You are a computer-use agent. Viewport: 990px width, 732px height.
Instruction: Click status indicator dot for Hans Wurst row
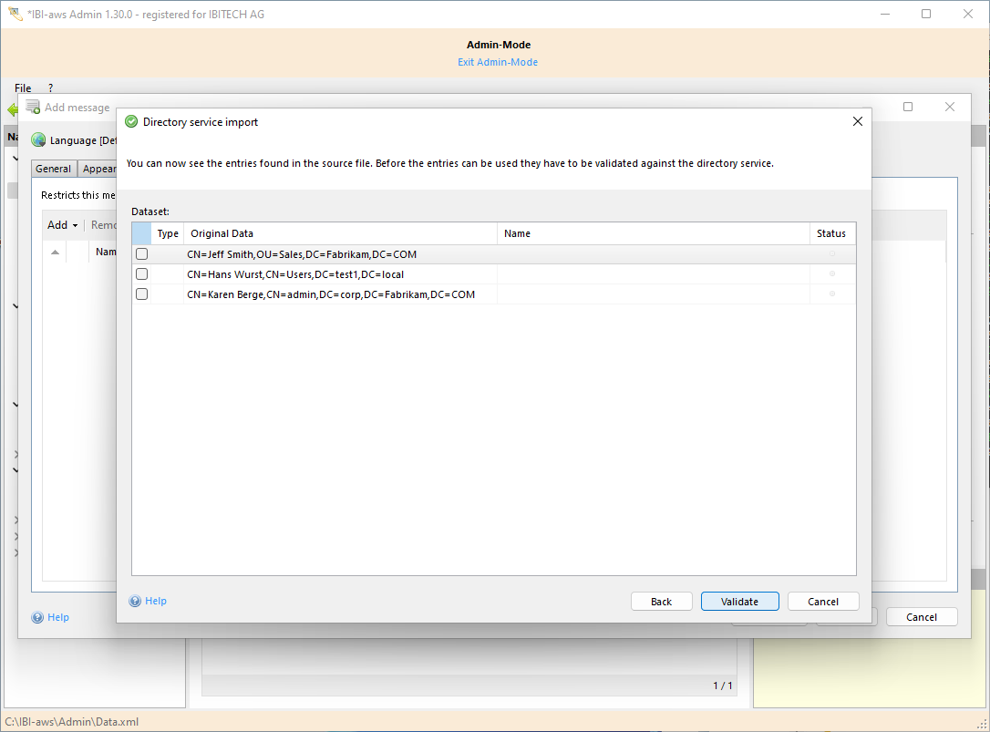[x=831, y=274]
